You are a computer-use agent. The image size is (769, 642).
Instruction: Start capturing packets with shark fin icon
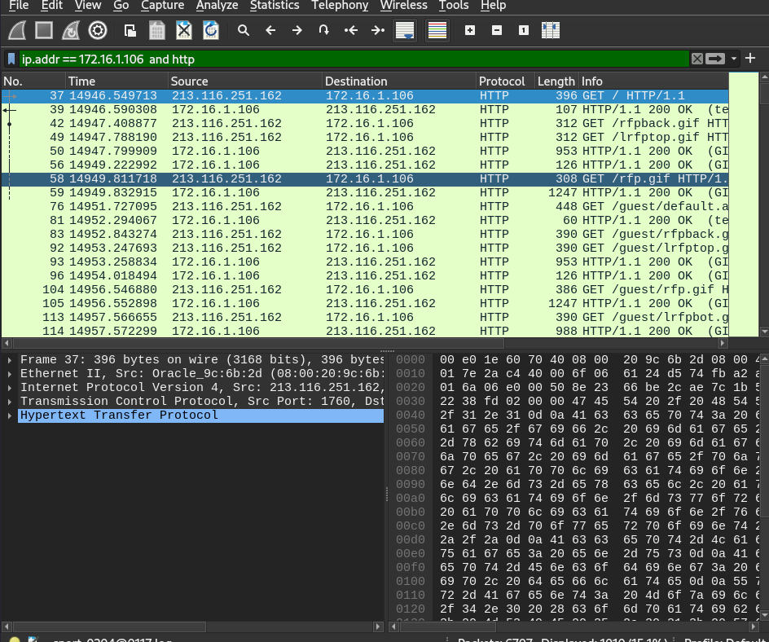pyautogui.click(x=17, y=31)
